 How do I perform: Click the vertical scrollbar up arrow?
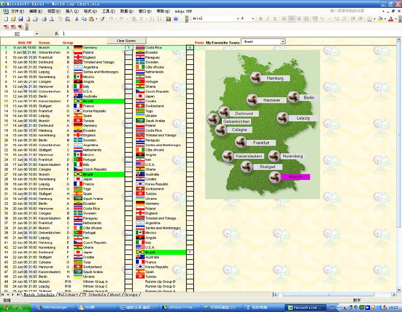click(399, 40)
